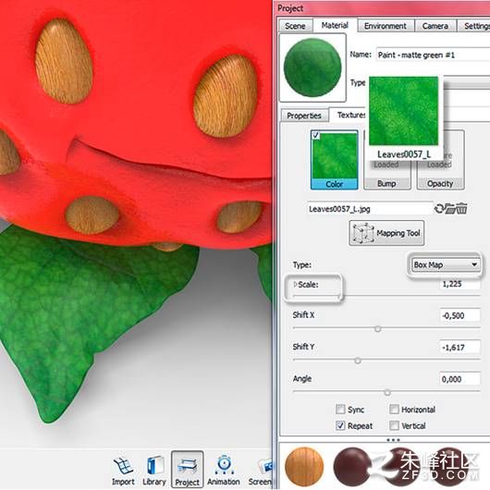Click the trash icon to delete the texture
490x490 pixels.
point(461,208)
